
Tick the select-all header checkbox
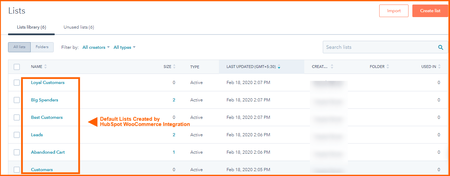(x=17, y=67)
